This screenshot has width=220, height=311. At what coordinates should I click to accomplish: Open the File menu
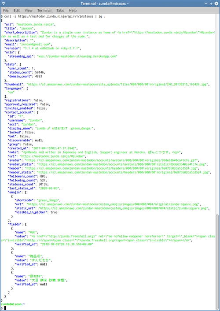(x=6, y=11)
